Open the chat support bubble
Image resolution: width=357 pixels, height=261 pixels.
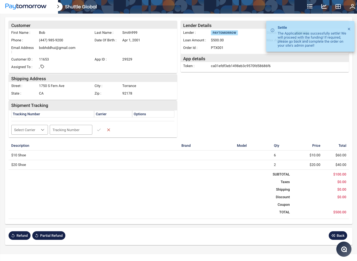pyautogui.click(x=344, y=249)
